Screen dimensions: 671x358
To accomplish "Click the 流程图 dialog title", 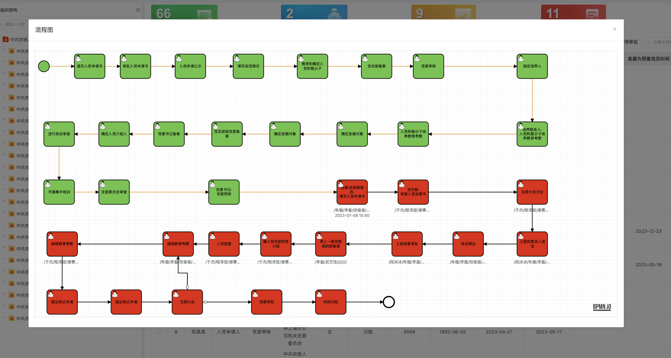I will tap(44, 30).
